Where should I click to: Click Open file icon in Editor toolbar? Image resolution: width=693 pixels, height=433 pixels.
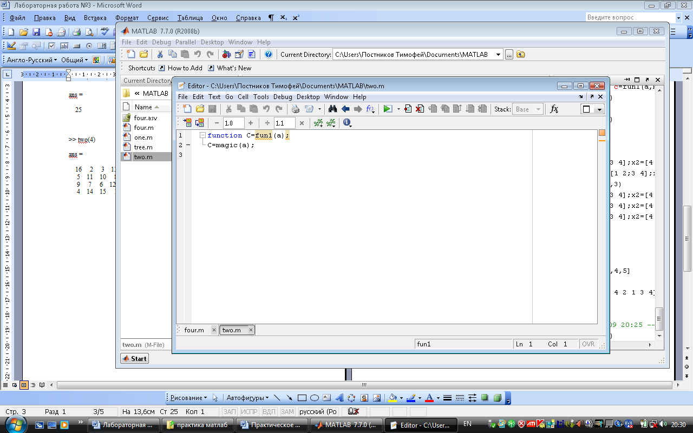point(200,109)
